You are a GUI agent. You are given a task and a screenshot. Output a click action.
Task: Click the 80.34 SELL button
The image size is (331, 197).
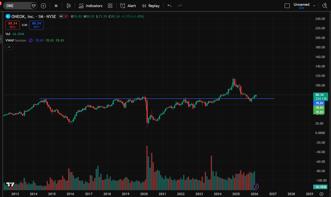[x=13, y=25]
